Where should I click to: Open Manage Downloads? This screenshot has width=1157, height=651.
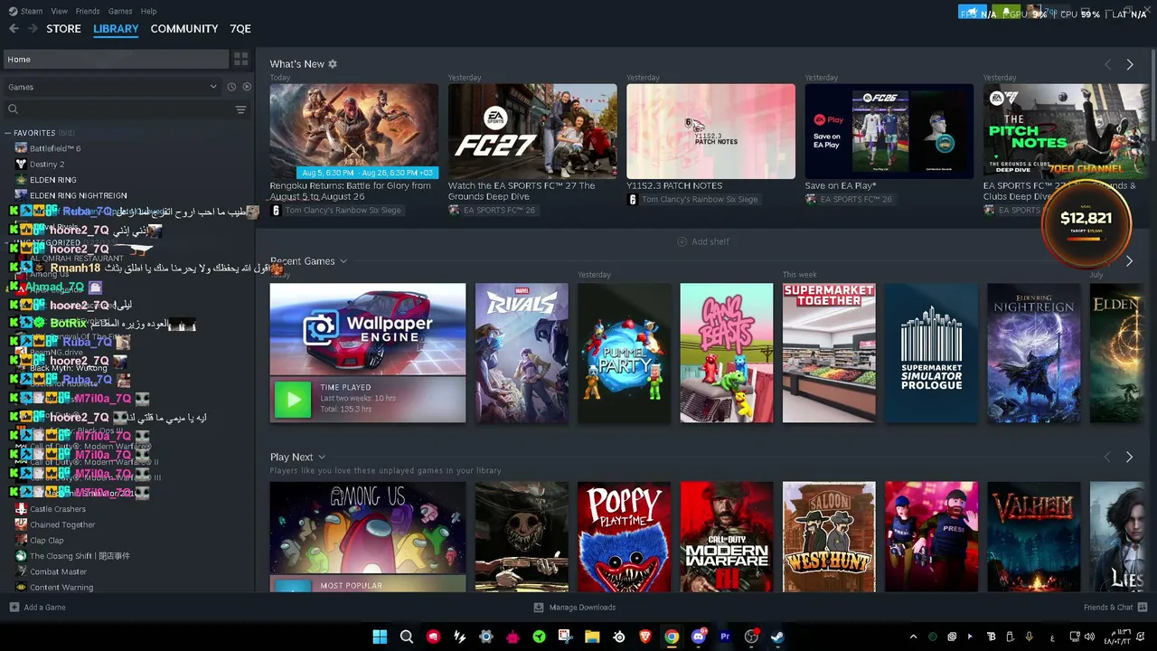[x=575, y=608]
